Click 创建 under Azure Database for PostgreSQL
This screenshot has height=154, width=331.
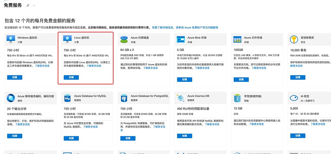click(x=128, y=138)
